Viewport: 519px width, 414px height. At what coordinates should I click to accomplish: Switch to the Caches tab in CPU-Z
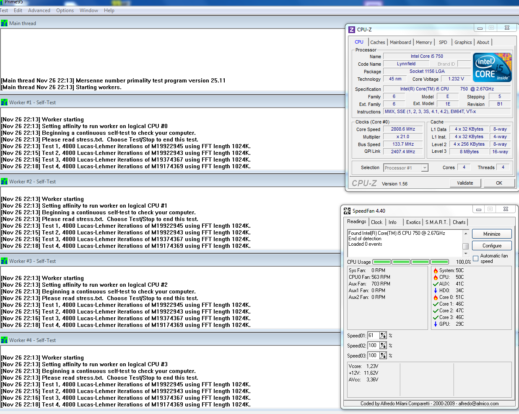point(378,42)
